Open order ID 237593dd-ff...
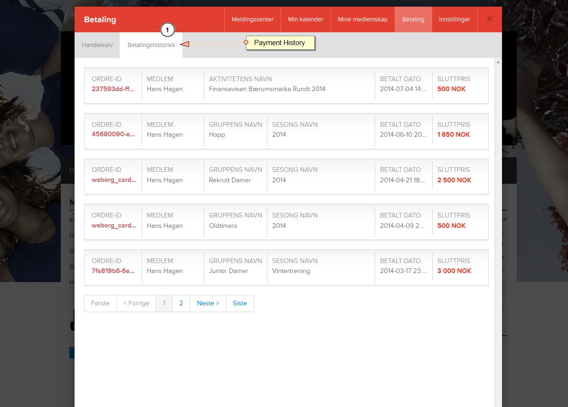Screen dimensions: 568x407 (x=113, y=89)
